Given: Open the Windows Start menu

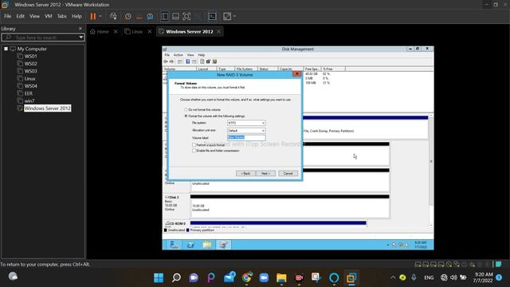Looking at the screenshot, I should tap(159, 278).
